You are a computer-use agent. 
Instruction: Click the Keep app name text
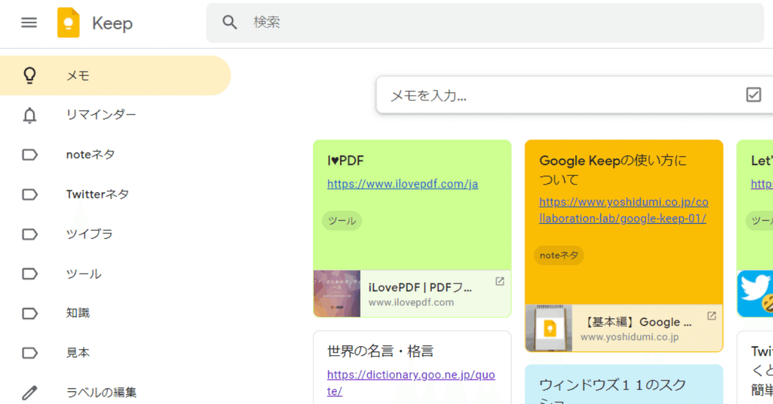[112, 24]
